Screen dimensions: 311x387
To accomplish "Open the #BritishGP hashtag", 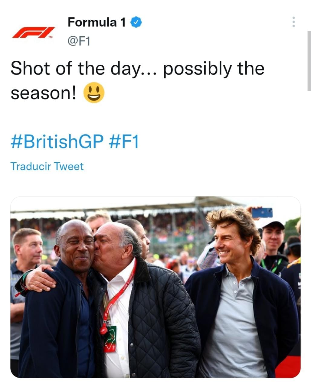I will (57, 141).
